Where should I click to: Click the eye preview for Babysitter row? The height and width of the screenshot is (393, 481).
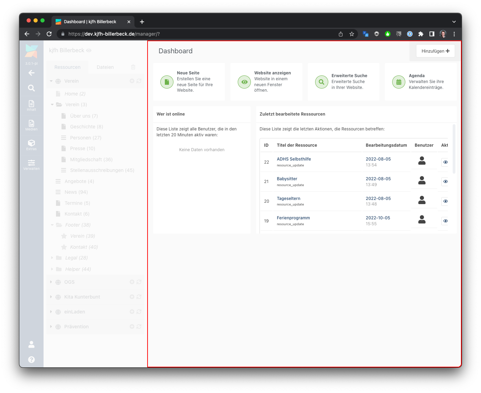pyautogui.click(x=445, y=182)
